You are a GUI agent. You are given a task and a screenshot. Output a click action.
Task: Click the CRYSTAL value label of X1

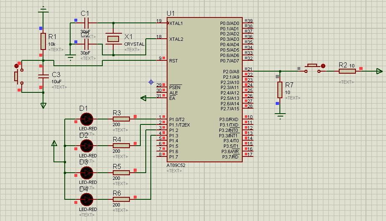(x=135, y=44)
